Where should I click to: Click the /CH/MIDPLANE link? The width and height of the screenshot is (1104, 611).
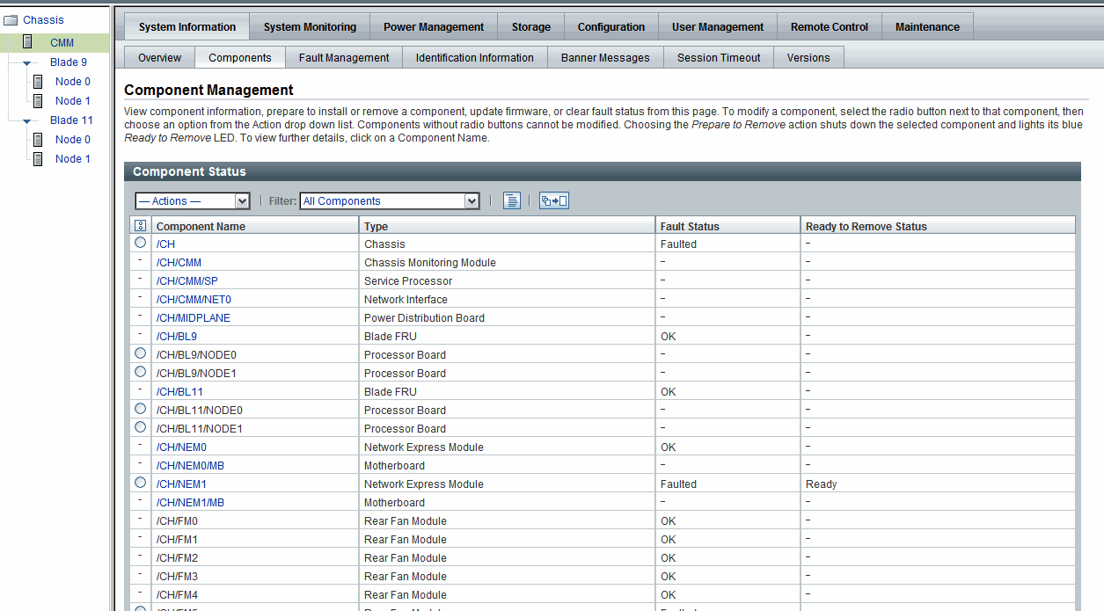point(194,318)
